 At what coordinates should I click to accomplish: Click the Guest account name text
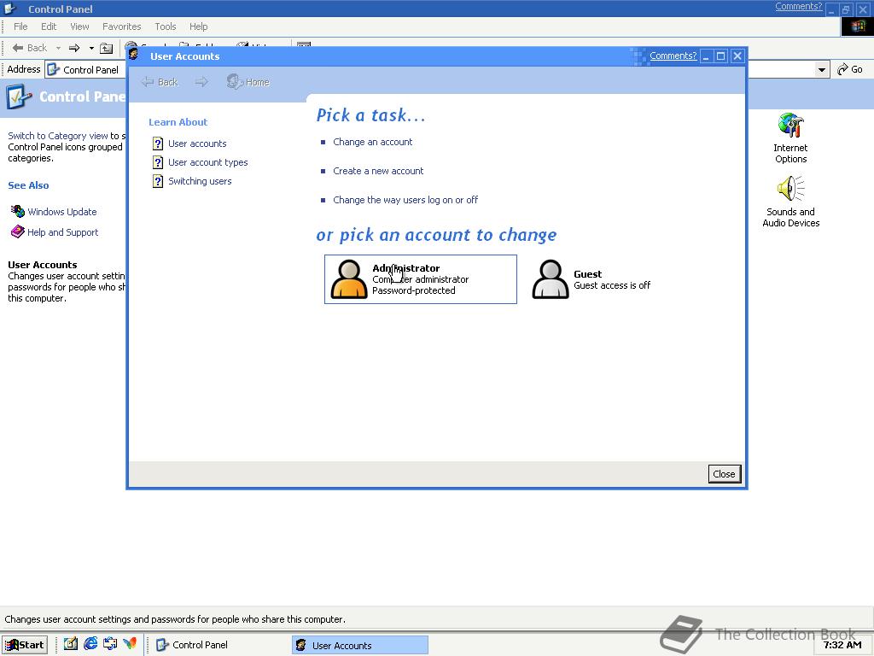click(x=587, y=274)
